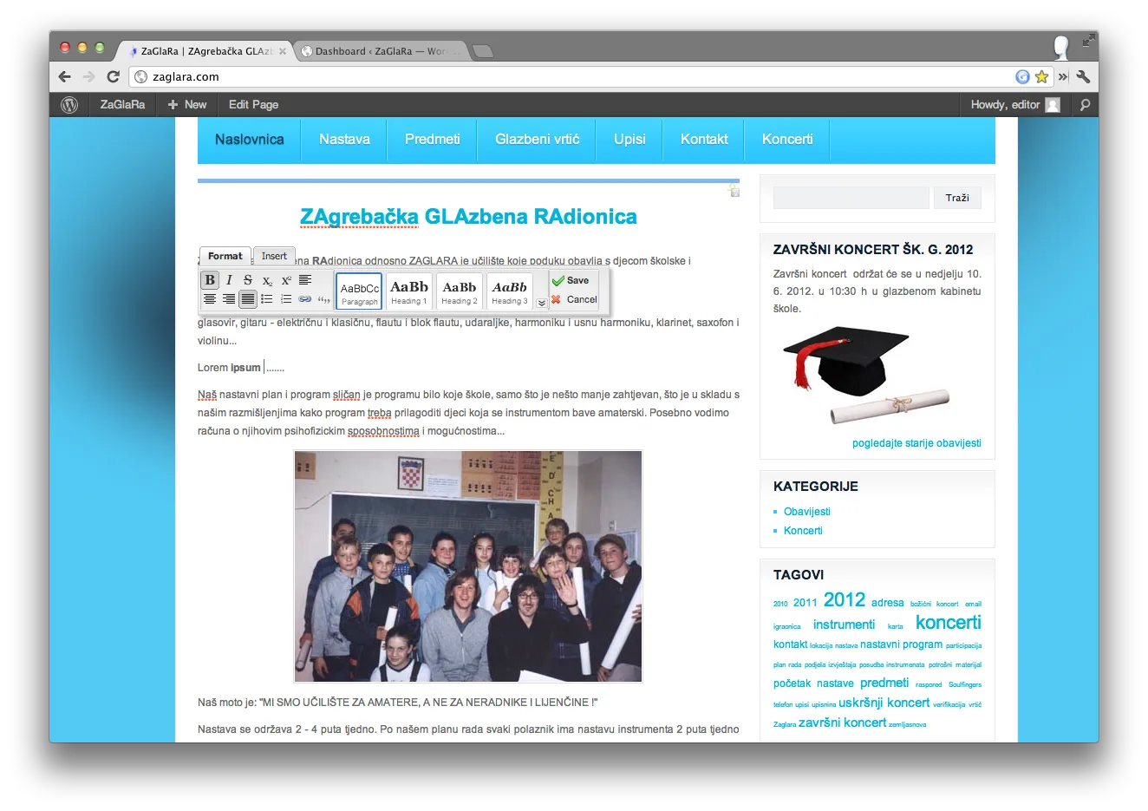This screenshot has width=1148, height=811.
Task: Insert a numbered list
Action: click(x=286, y=299)
